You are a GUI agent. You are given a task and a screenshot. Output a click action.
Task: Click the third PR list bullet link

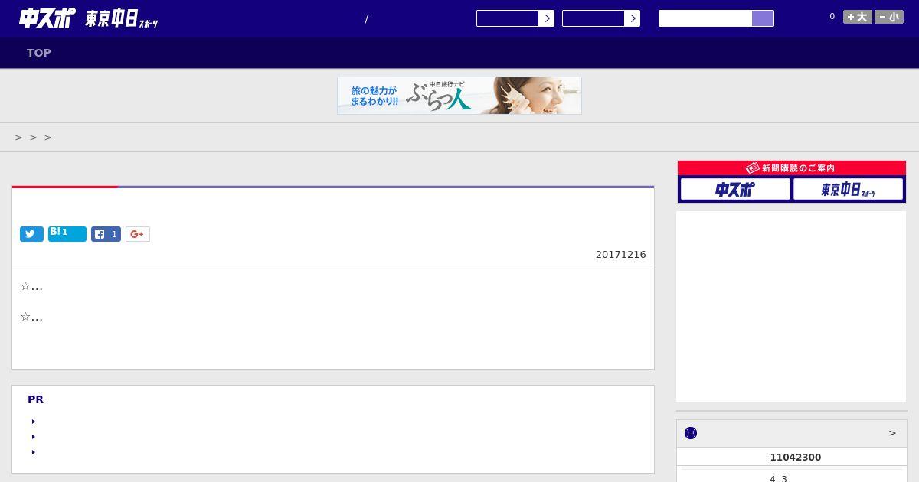point(34,452)
